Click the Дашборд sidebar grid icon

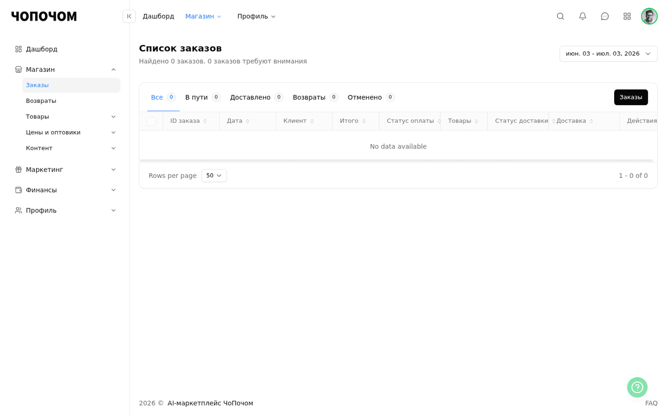point(18,49)
